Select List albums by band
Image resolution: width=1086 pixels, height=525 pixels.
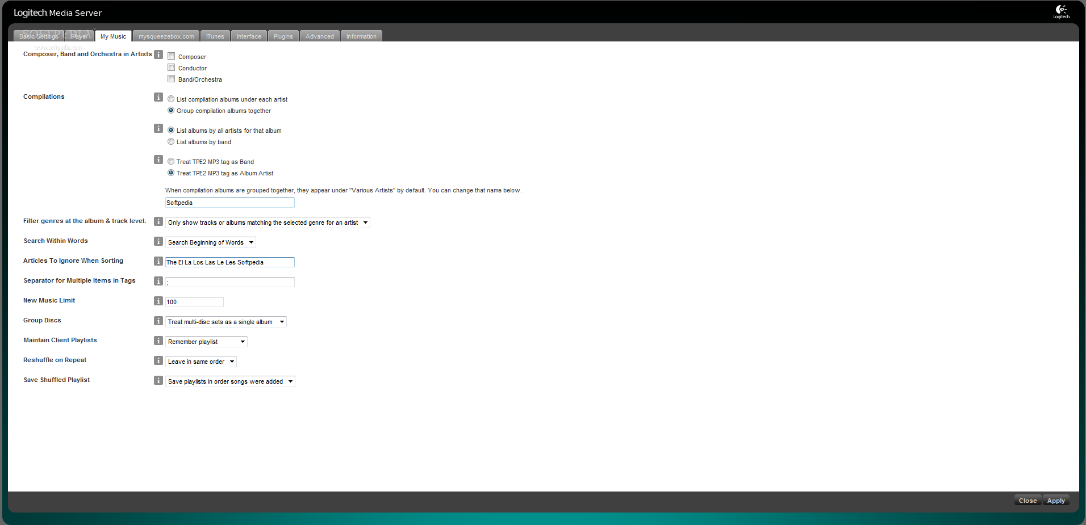171,141
